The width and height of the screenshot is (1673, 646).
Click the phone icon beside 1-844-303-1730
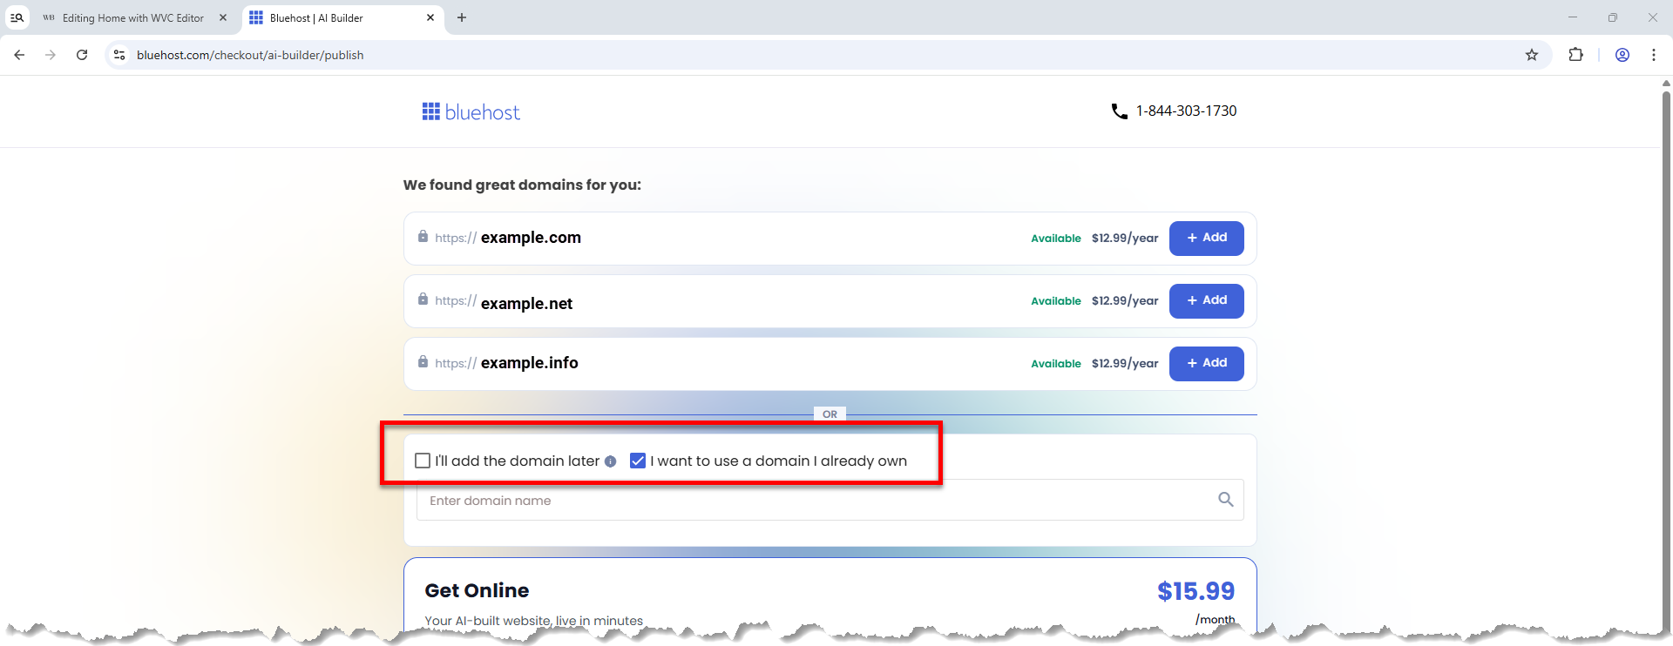(x=1120, y=111)
